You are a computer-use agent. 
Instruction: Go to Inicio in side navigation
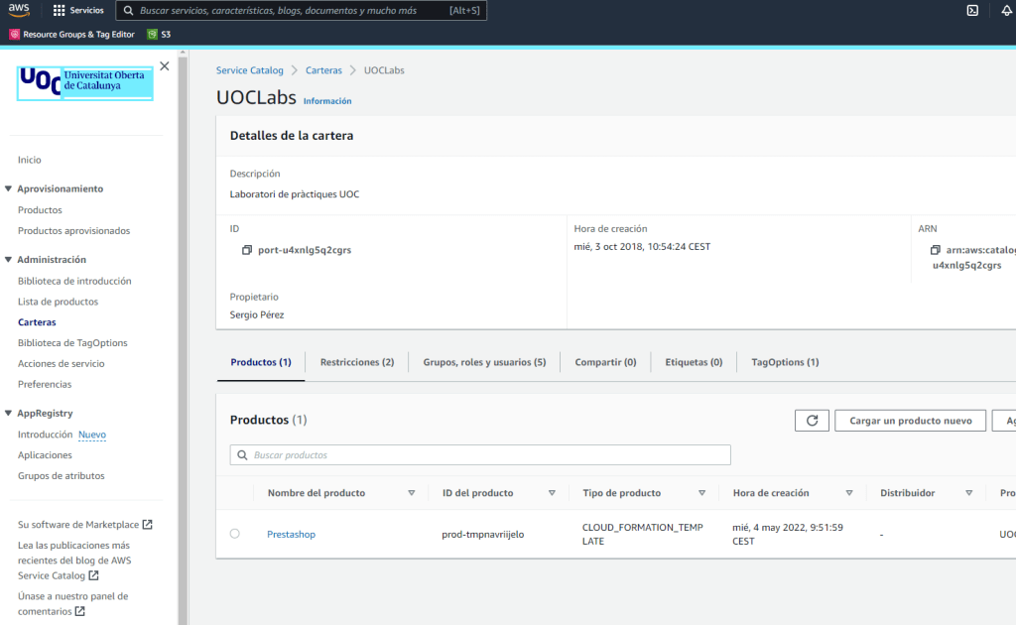point(29,160)
